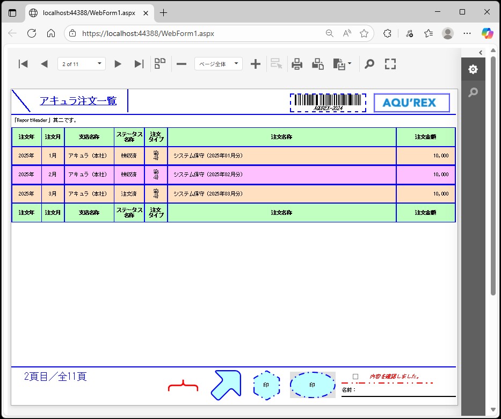Go to the previous report page

click(44, 64)
